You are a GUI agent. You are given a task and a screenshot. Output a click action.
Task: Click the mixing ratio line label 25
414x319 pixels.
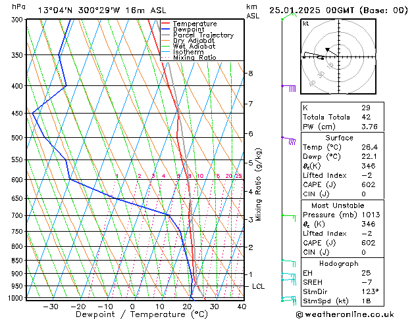239,176
